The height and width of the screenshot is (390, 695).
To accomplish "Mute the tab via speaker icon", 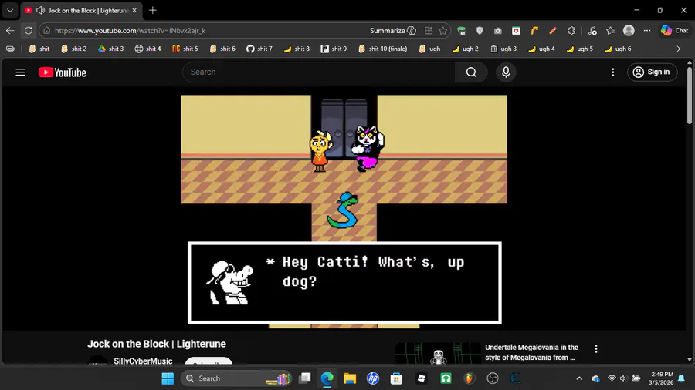I will (40, 10).
